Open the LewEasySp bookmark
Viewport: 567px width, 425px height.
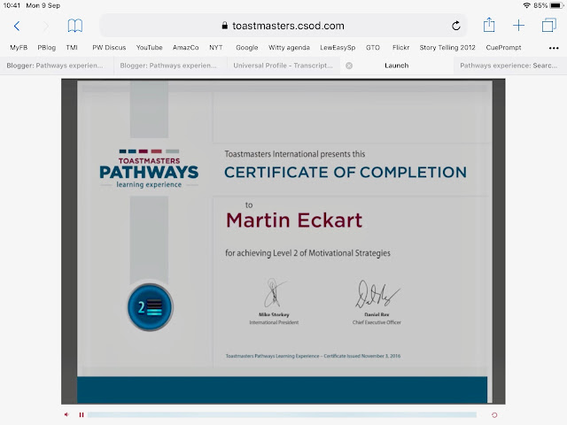[x=338, y=47]
